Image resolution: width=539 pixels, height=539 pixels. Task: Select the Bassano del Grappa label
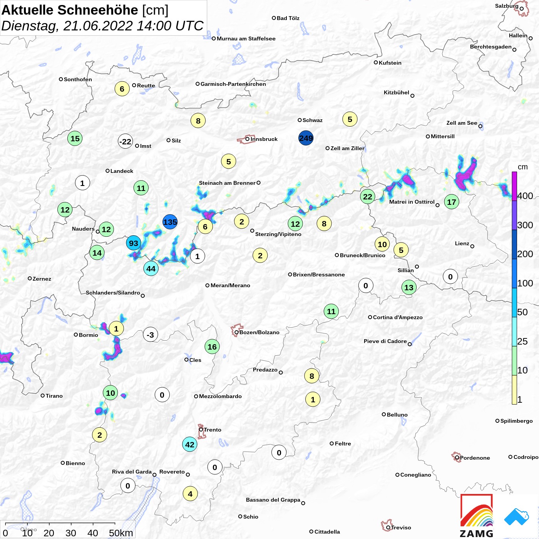point(273,500)
